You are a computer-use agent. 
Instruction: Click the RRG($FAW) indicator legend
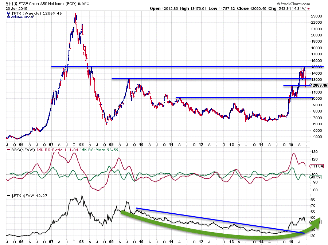[x=23, y=150]
